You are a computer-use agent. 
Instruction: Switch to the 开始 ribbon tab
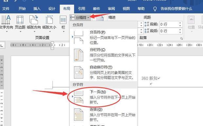click(22, 9)
